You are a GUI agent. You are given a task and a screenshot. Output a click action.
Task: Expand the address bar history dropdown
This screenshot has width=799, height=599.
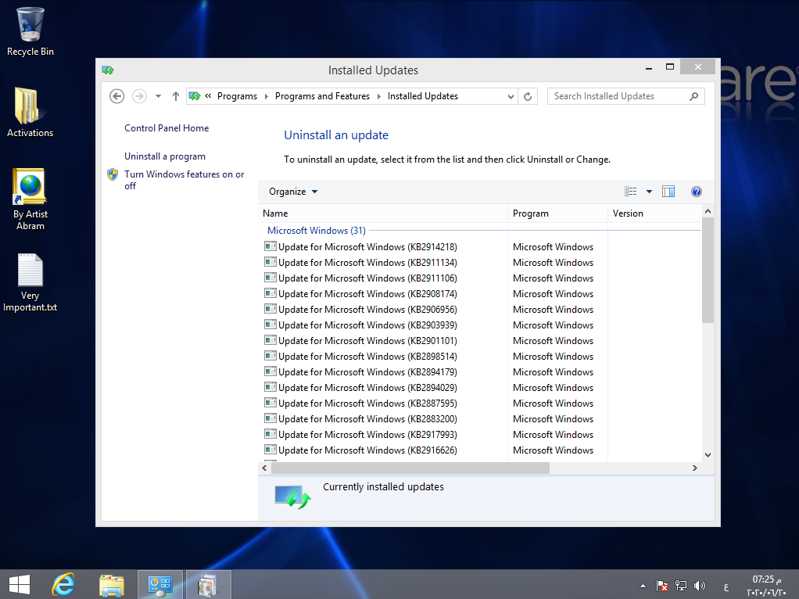point(511,96)
